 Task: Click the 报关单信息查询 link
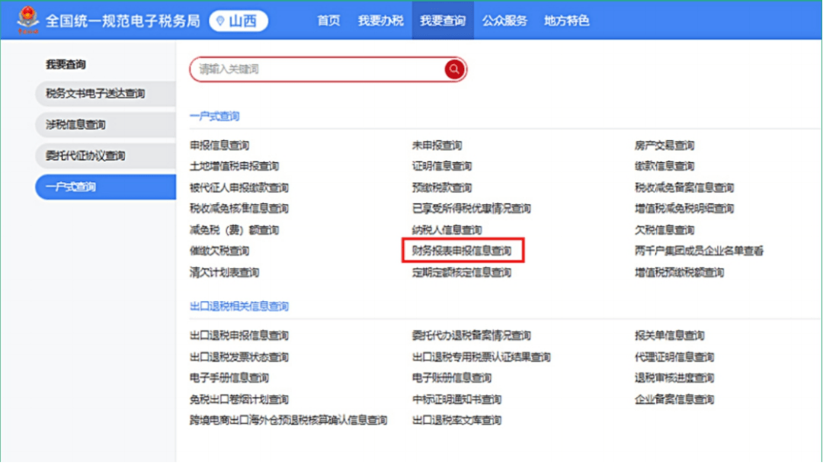tap(669, 335)
